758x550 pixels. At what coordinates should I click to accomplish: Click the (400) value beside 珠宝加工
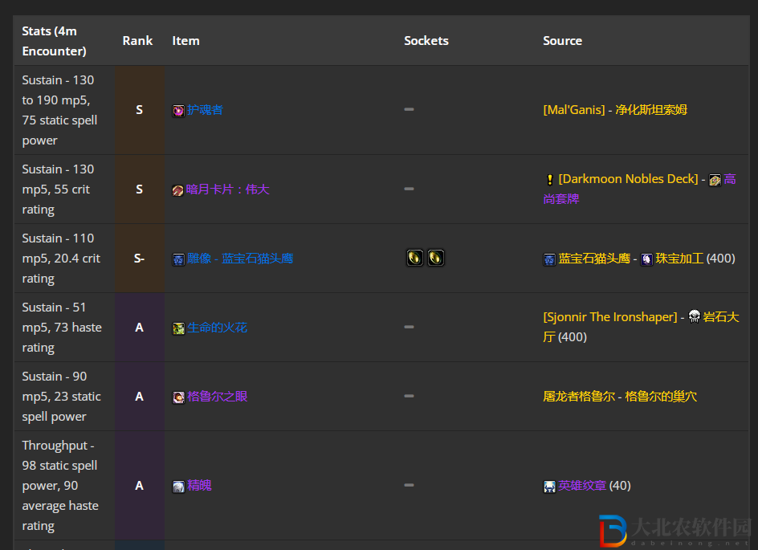[x=720, y=259]
